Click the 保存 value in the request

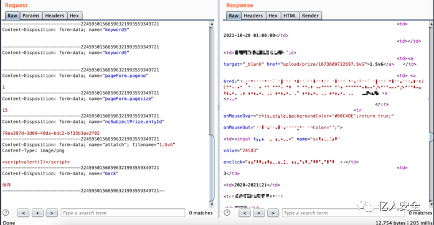[x=7, y=185]
